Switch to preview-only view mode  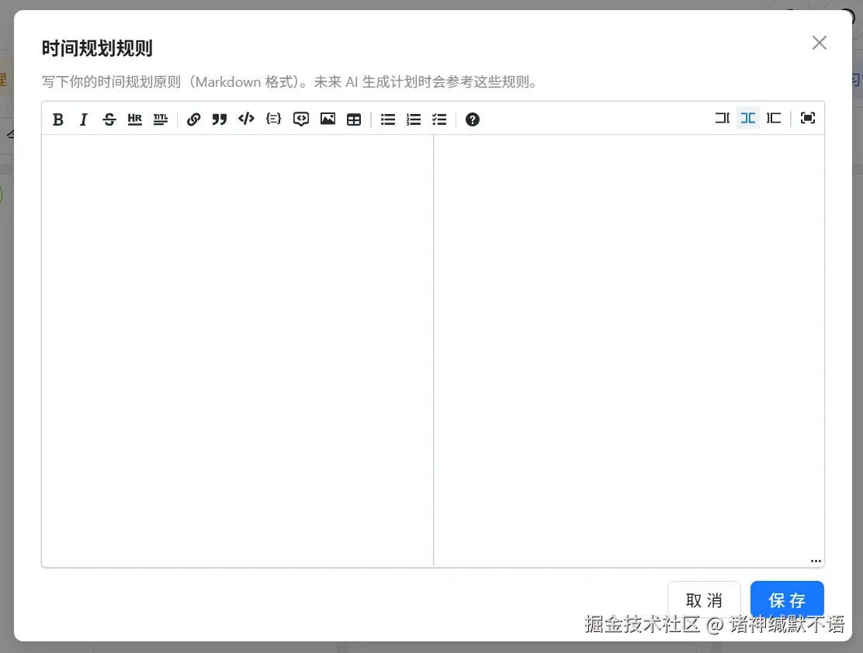[774, 119]
